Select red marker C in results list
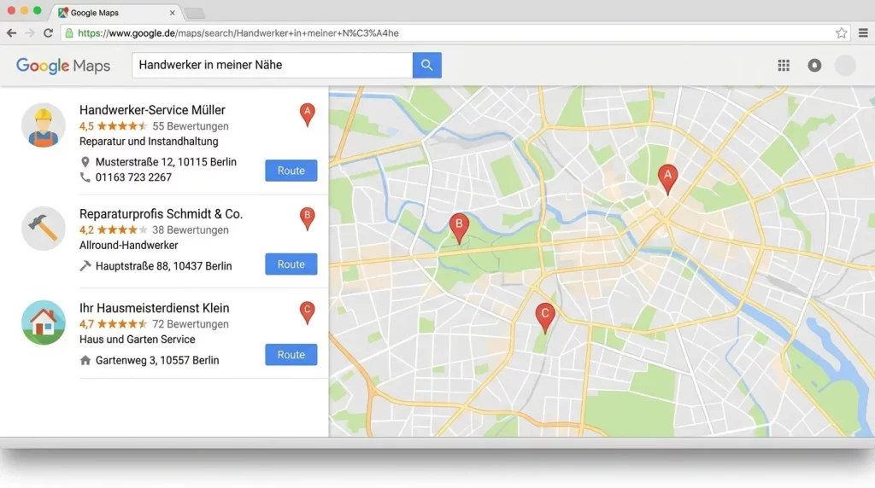Image resolution: width=875 pixels, height=488 pixels. [x=307, y=312]
